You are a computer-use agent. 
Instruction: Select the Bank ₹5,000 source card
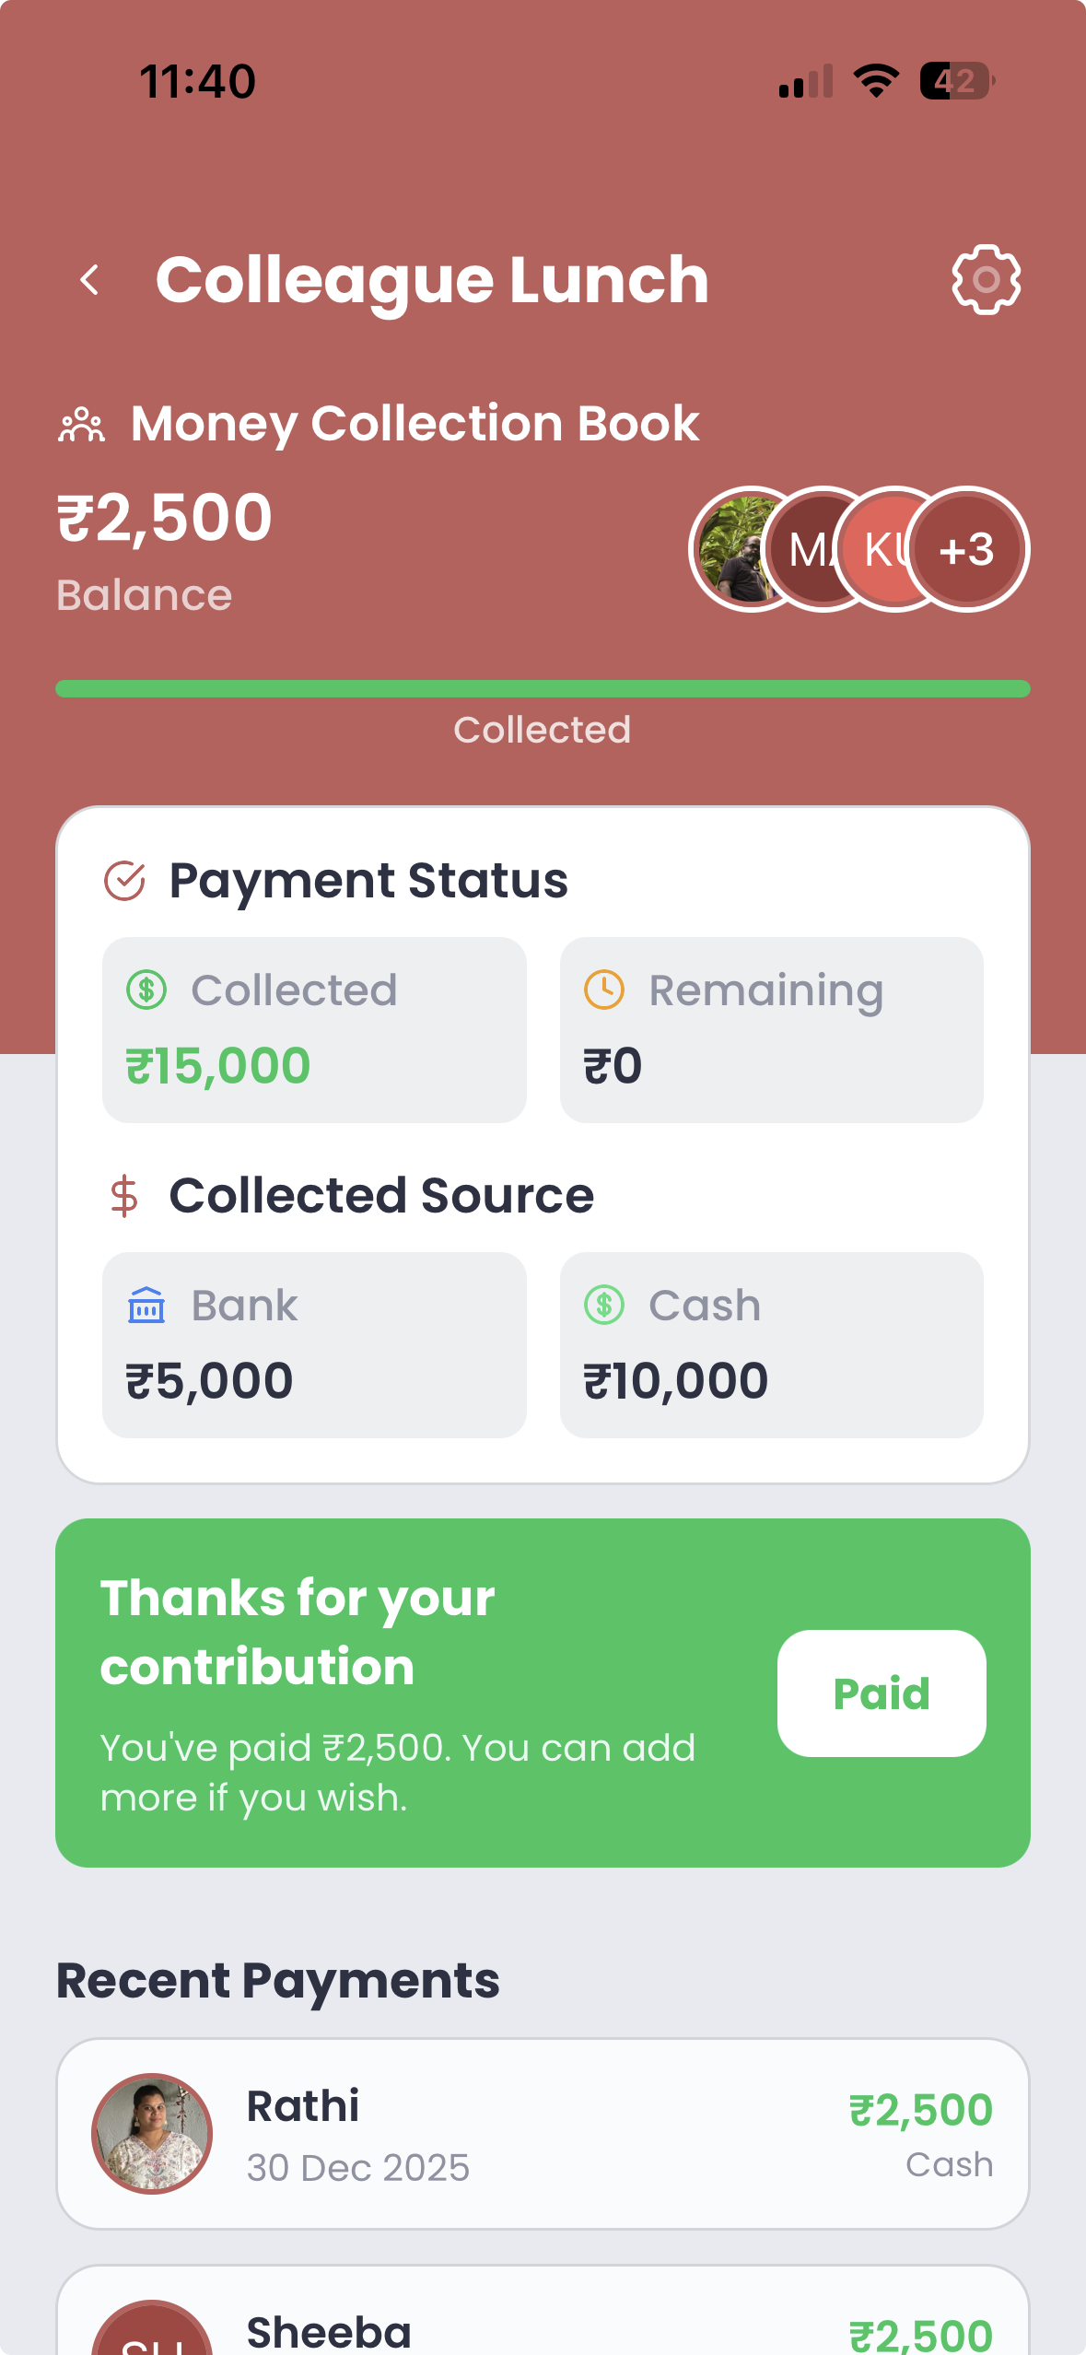[314, 1345]
